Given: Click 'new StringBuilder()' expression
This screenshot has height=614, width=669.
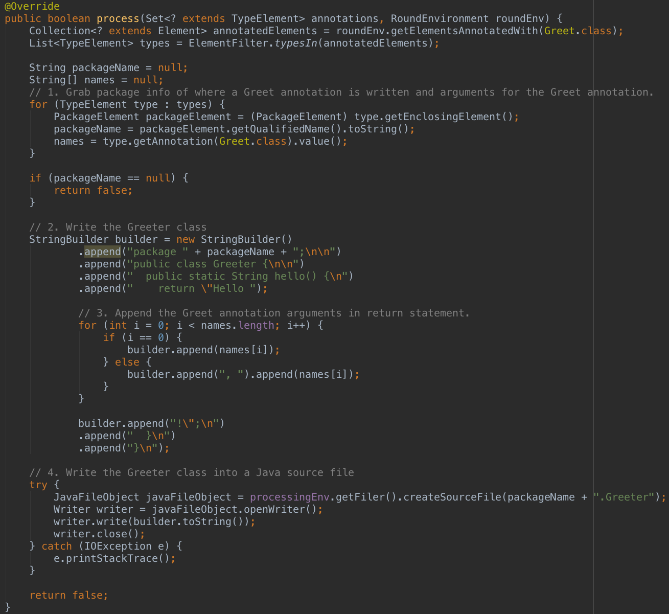Looking at the screenshot, I should (235, 240).
